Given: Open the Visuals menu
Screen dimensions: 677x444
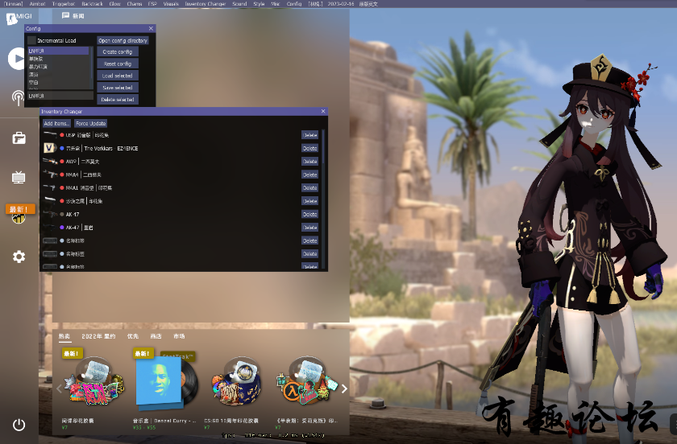Looking at the screenshot, I should 171,3.
